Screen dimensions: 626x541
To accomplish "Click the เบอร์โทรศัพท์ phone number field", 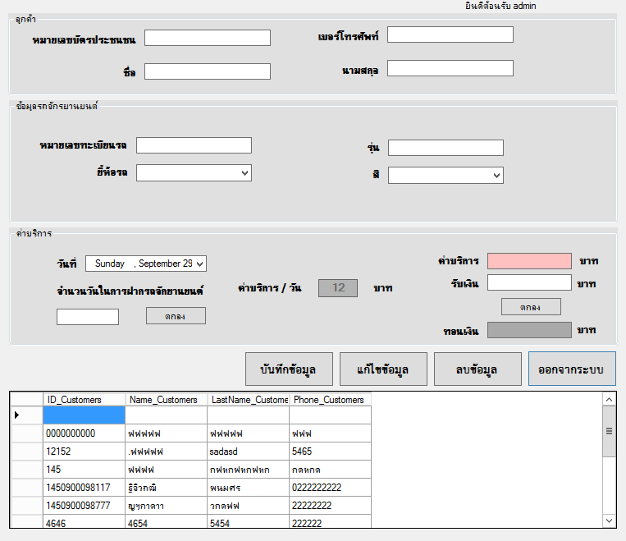I will coord(450,34).
